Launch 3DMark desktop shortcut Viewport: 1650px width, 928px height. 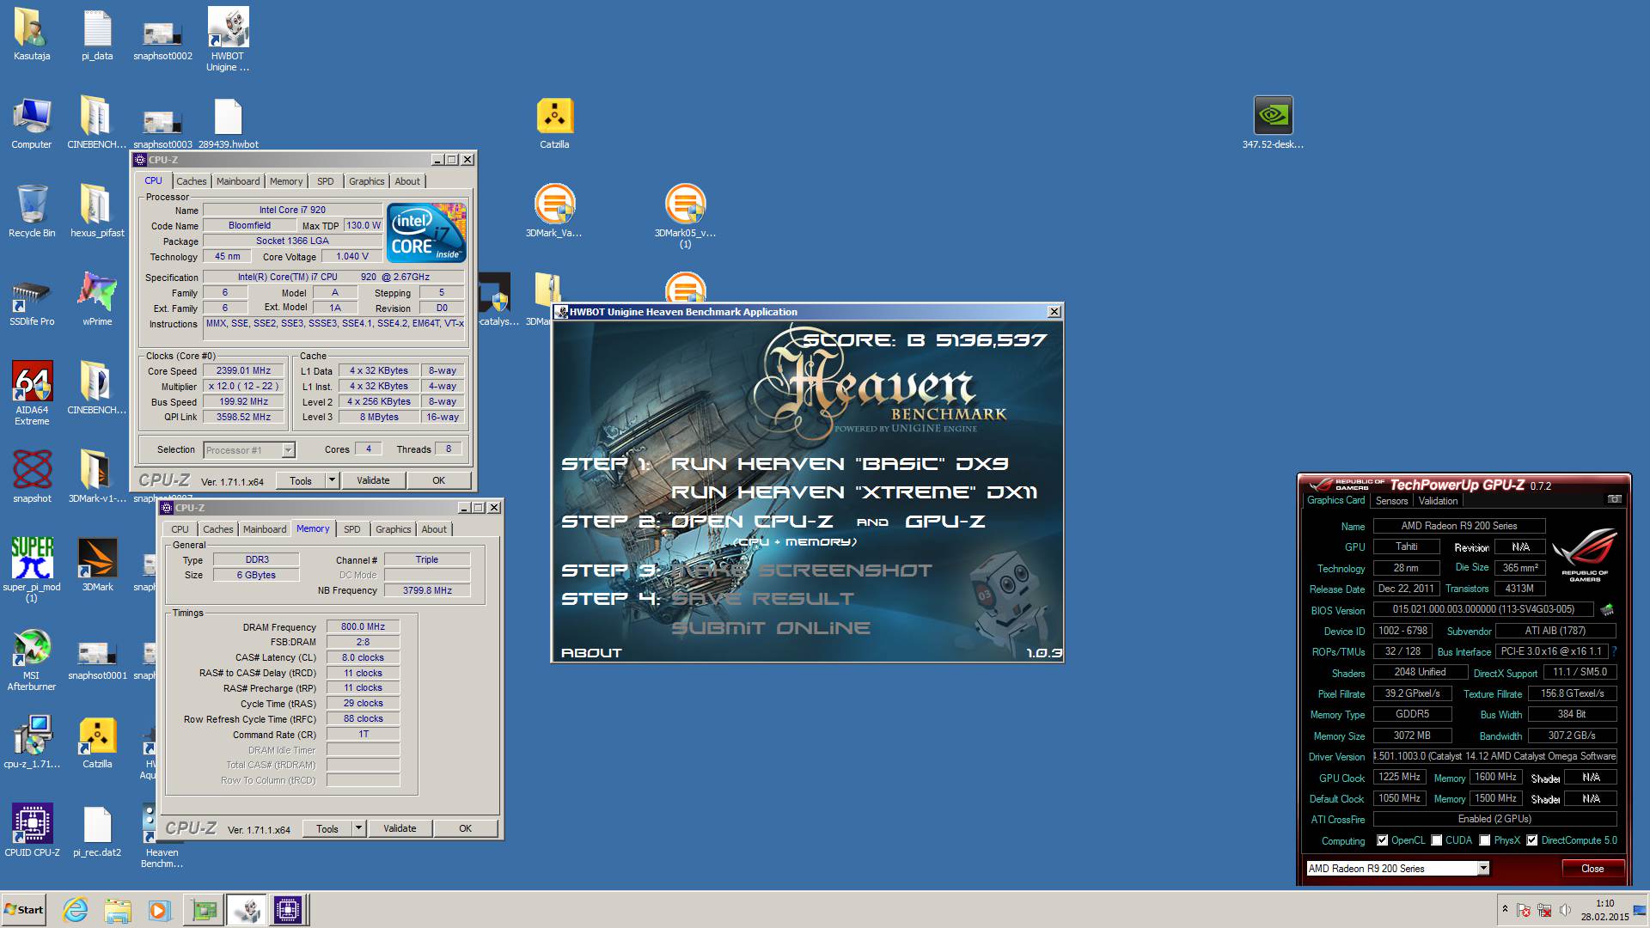tap(97, 565)
